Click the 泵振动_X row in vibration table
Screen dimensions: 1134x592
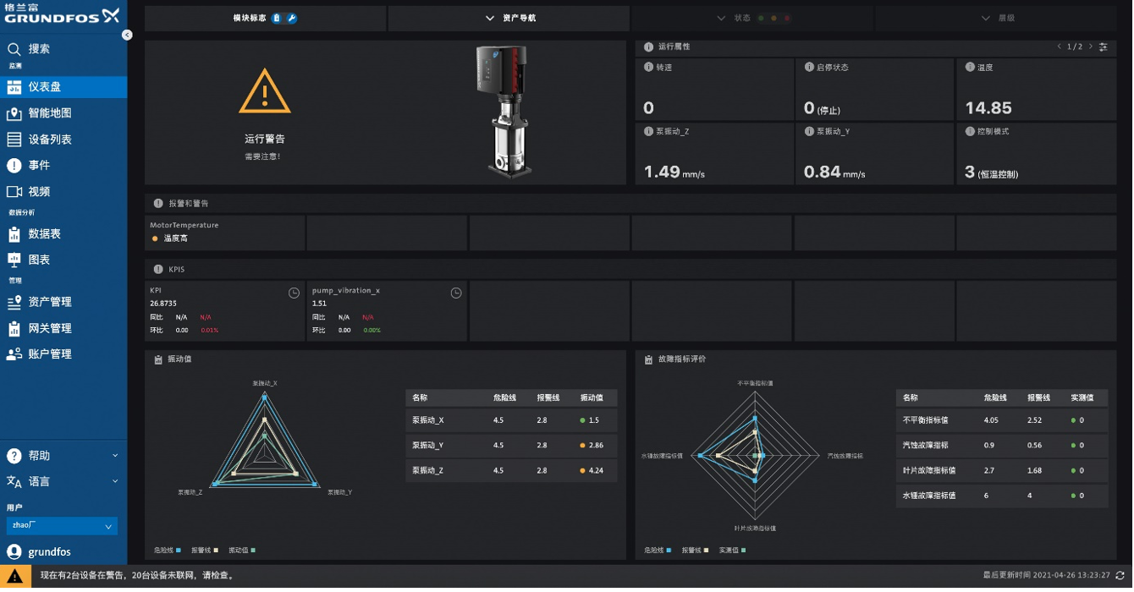pyautogui.click(x=511, y=420)
